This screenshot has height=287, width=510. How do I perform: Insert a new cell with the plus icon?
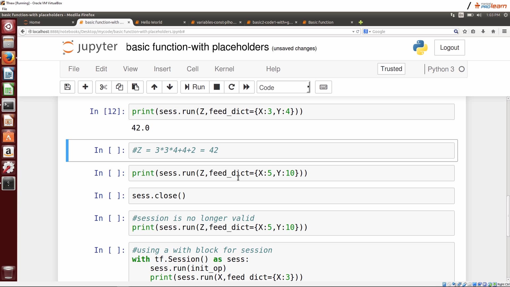85,87
